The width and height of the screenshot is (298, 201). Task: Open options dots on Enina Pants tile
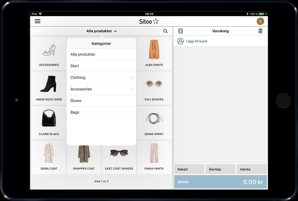(169, 144)
